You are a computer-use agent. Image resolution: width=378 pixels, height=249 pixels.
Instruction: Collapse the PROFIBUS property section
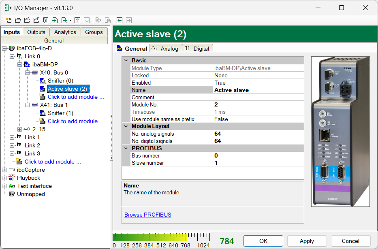126,148
